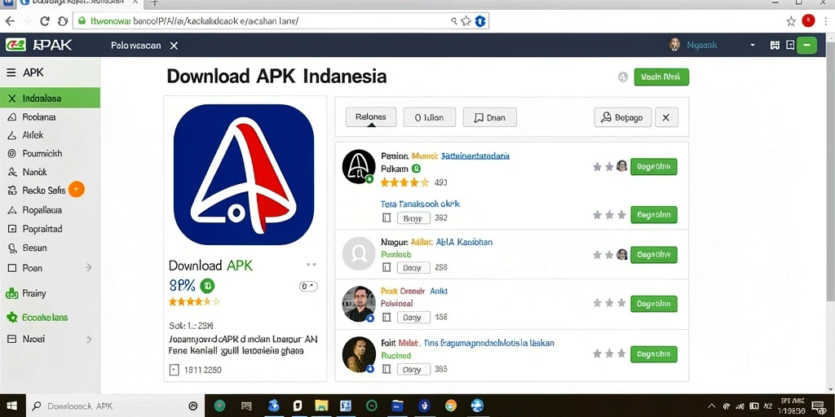The image size is (835, 417).
Task: Click the green Vaoin Nini button
Action: coord(661,77)
